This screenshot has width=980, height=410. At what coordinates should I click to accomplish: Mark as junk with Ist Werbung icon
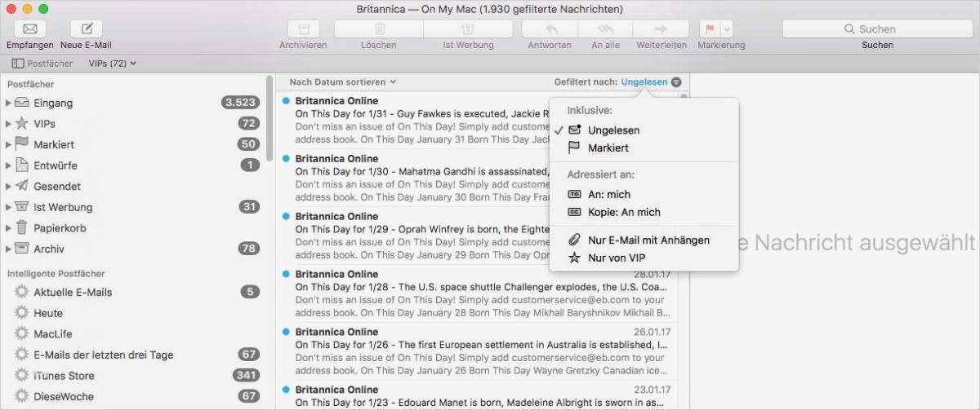click(468, 29)
